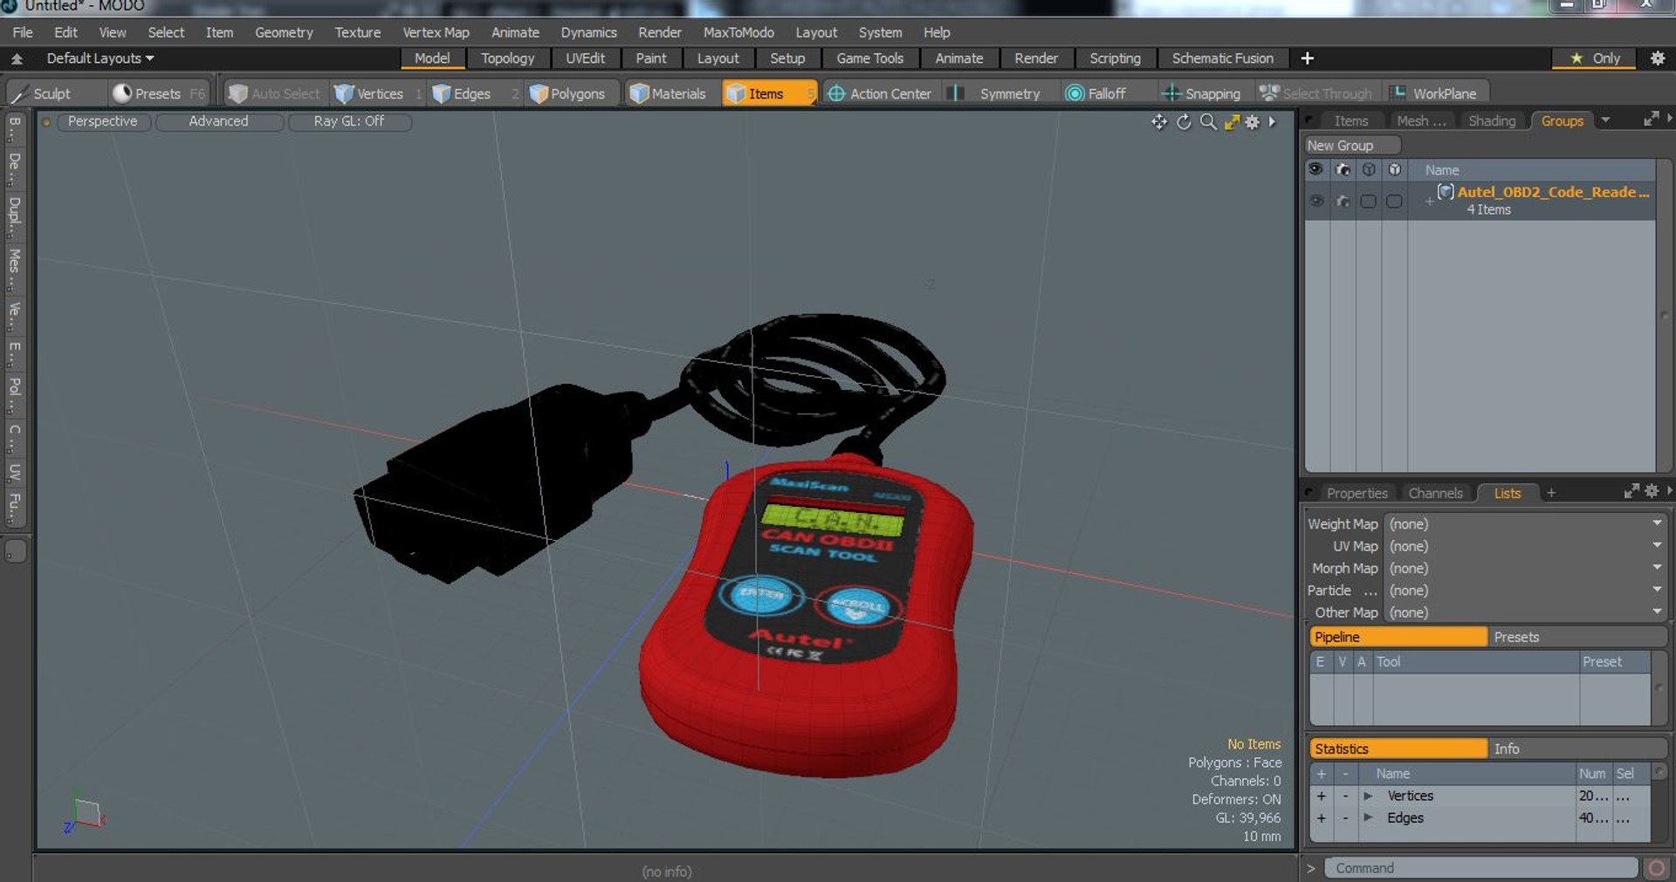
Task: Click the minus in the Edges row
Action: (x=1345, y=817)
